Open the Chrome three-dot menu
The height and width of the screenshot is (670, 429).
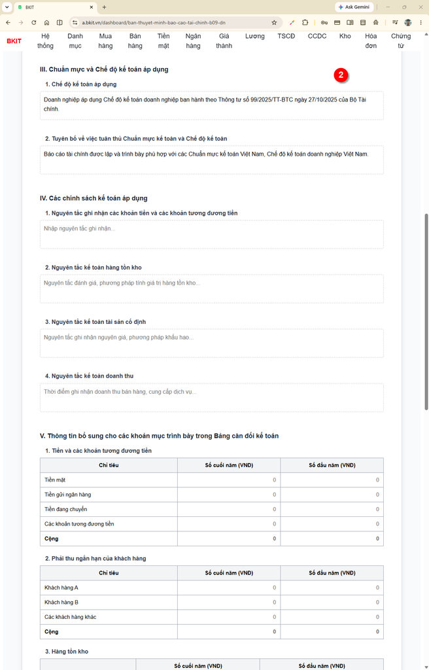(421, 23)
